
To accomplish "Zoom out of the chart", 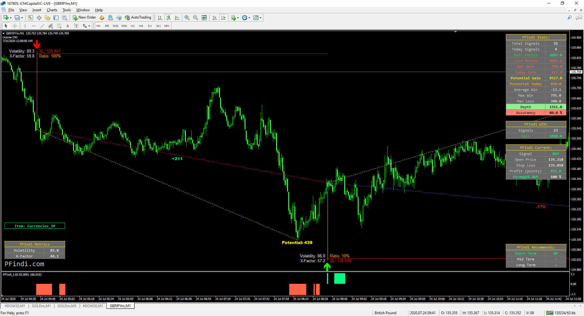I will 195,18.
